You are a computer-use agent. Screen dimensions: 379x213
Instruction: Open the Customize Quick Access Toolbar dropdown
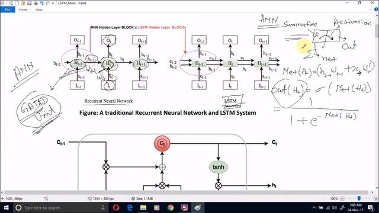point(53,4)
